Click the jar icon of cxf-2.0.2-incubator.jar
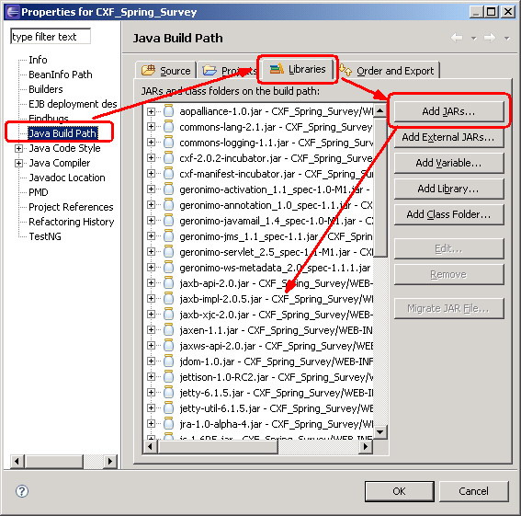 tap(168, 158)
